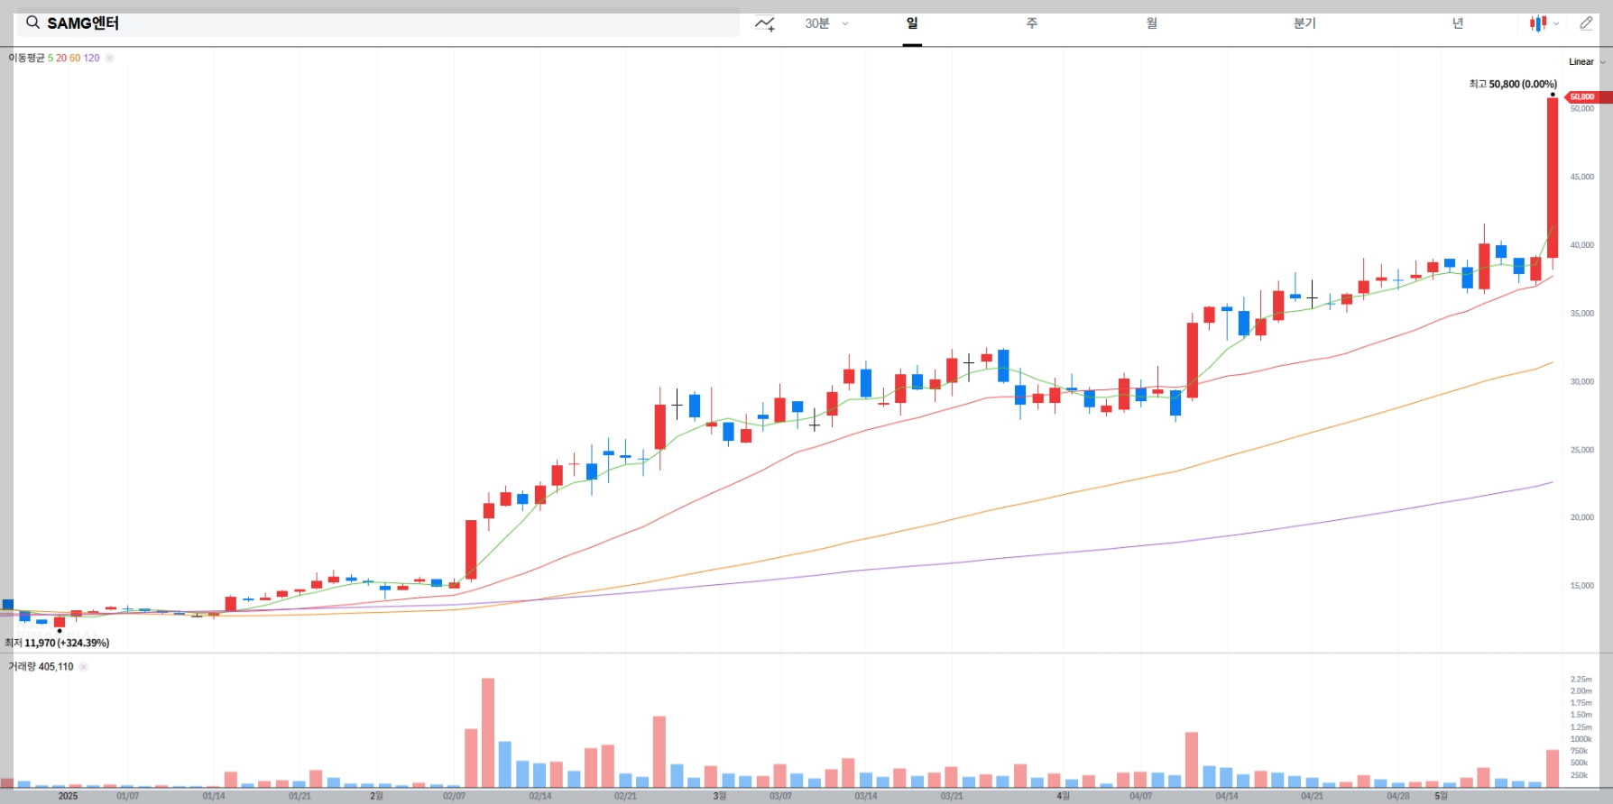Click the 03/21 date axis label
This screenshot has height=804, width=1613.
[x=952, y=796]
